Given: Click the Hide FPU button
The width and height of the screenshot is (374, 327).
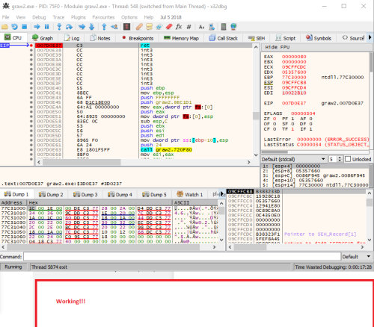Looking at the screenshot, I should click(x=278, y=47).
